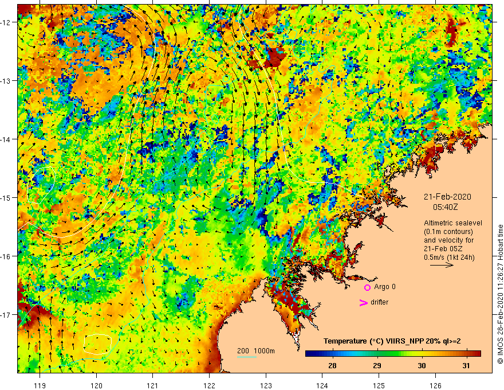The width and height of the screenshot is (504, 390).
Task: Click the 30 label on temperature scale
Action: click(422, 365)
